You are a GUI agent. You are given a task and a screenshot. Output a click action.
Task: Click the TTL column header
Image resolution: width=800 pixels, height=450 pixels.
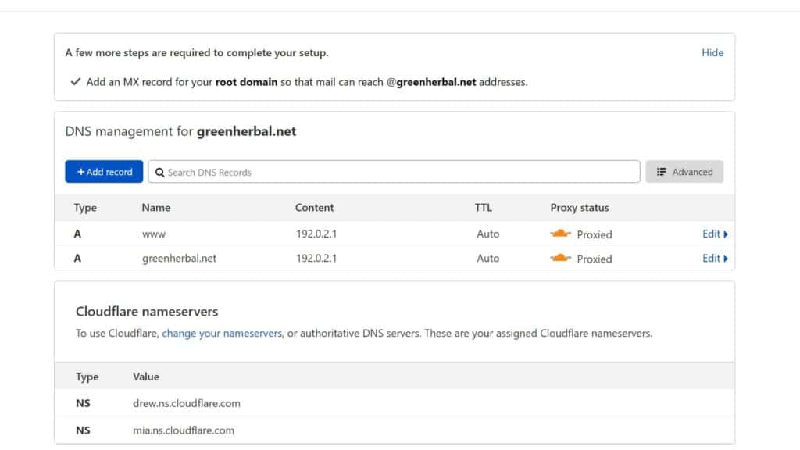click(484, 208)
